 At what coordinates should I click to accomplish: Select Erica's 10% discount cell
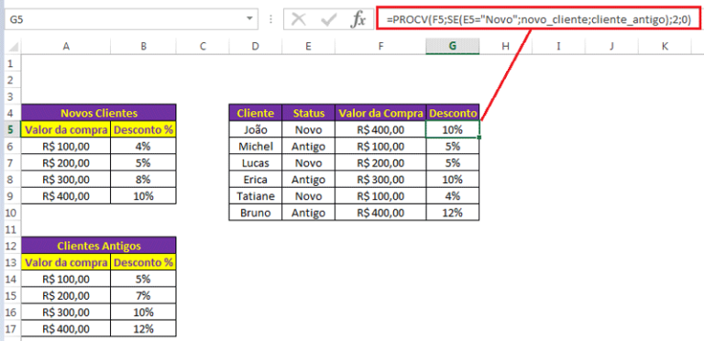453,180
